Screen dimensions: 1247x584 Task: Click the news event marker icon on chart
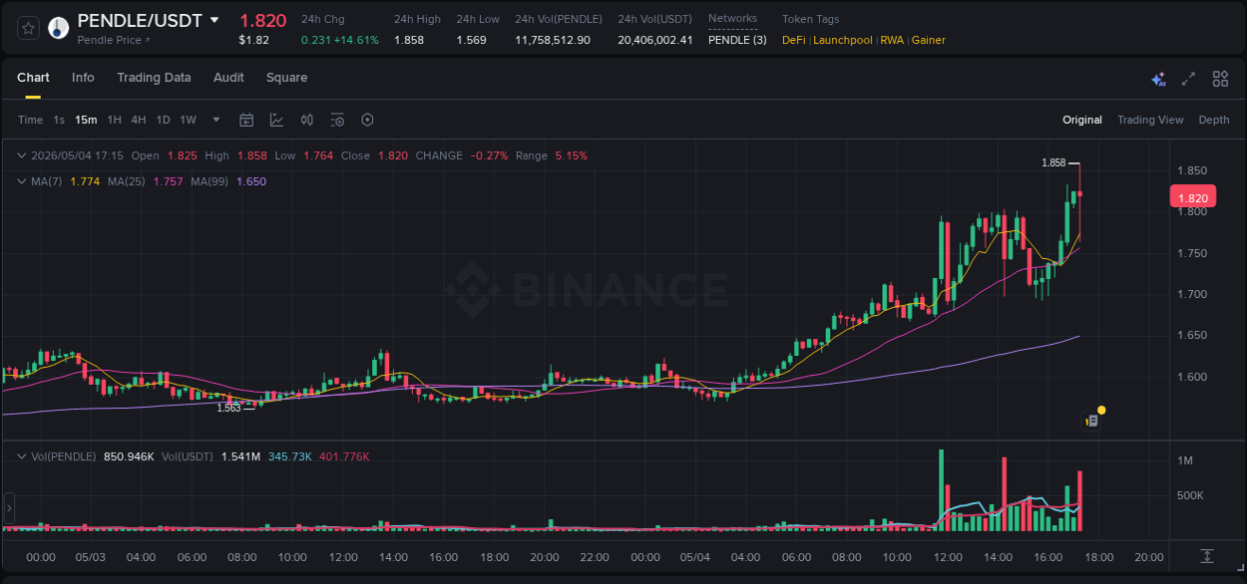point(1092,421)
